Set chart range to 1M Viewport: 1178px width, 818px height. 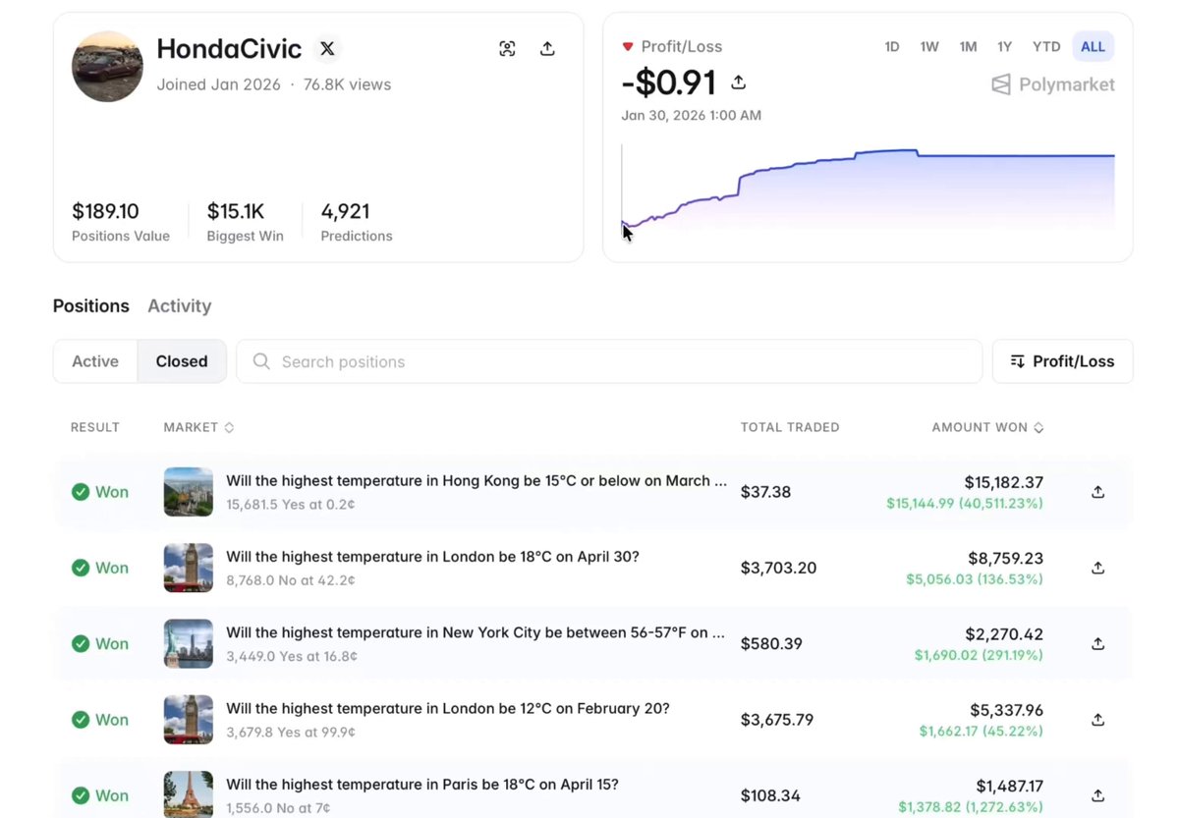969,46
